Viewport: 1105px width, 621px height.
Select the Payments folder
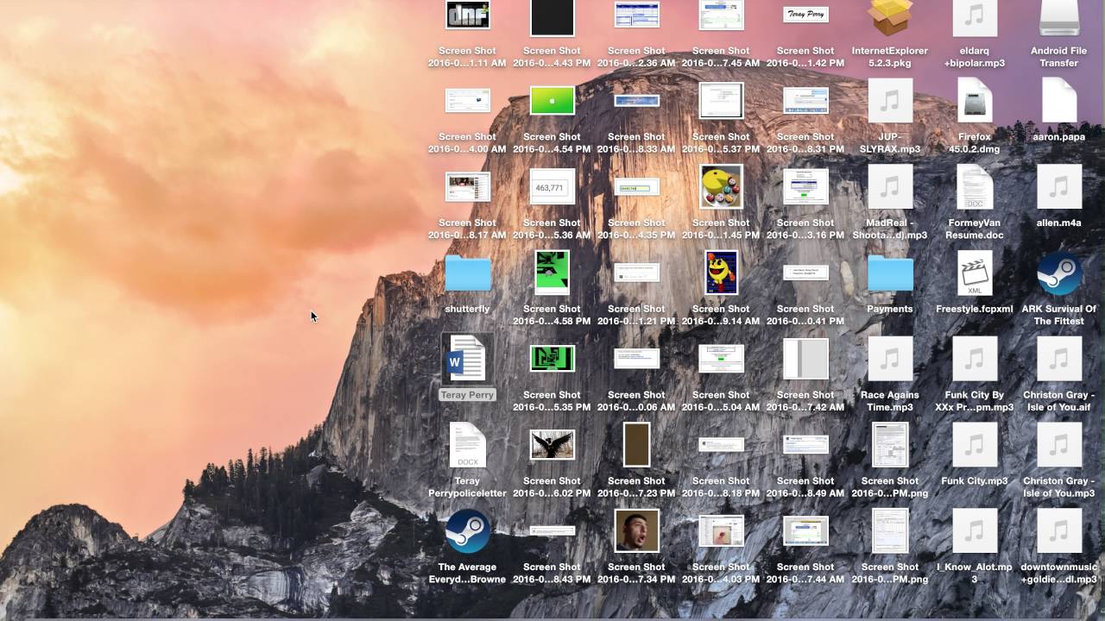[890, 273]
